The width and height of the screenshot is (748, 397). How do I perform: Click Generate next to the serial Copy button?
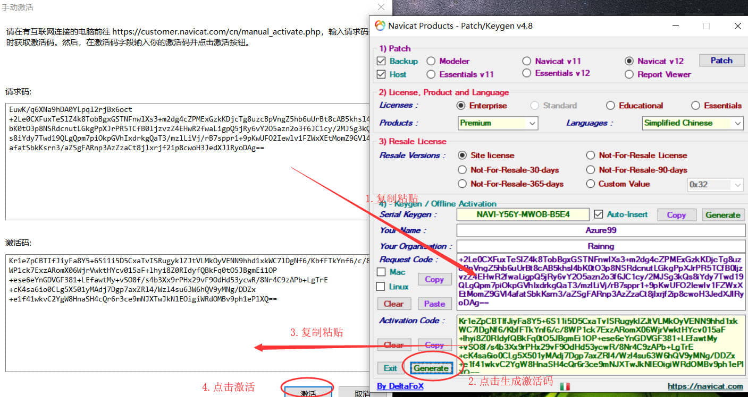[722, 215]
